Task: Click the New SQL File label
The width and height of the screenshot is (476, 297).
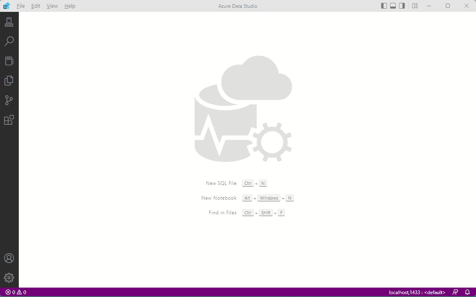Action: (221, 183)
